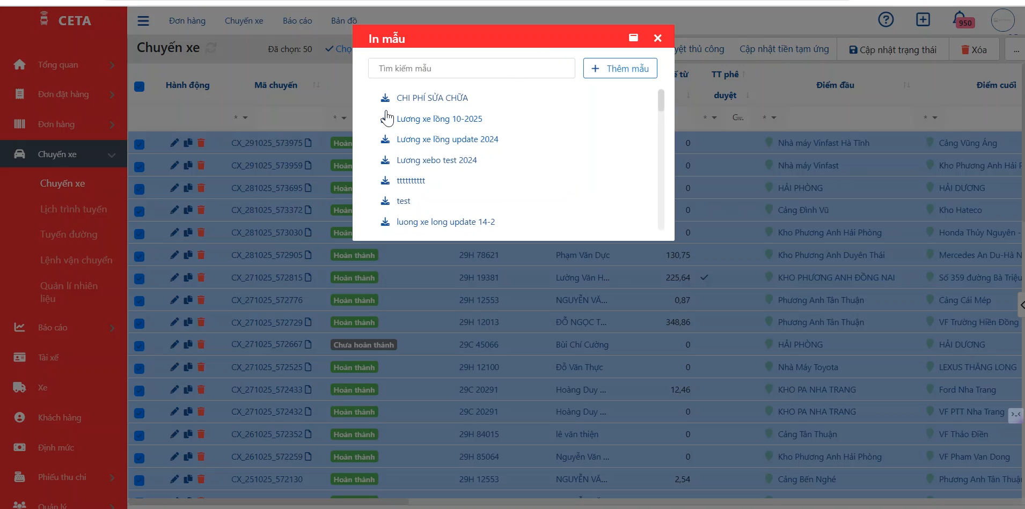
Task: Click the hamburger menu icon
Action: pyautogui.click(x=143, y=21)
